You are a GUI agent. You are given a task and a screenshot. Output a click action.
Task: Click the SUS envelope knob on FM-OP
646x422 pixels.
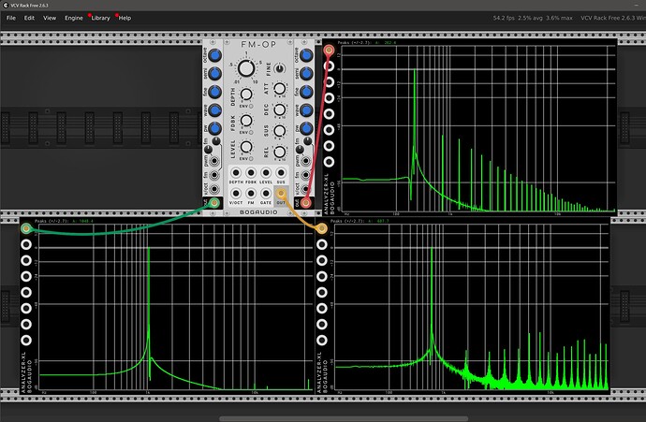(279, 130)
